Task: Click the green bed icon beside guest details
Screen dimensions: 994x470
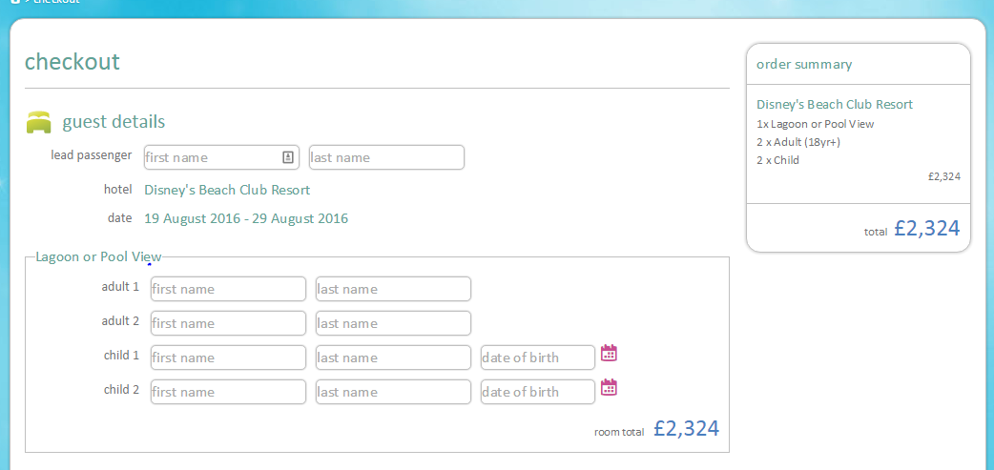Action: (x=39, y=122)
